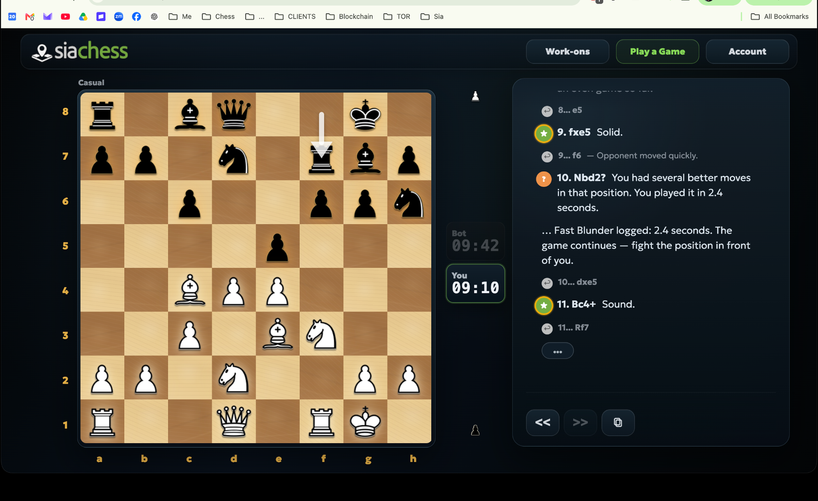Open the ChatGPT bookmark

point(154,16)
